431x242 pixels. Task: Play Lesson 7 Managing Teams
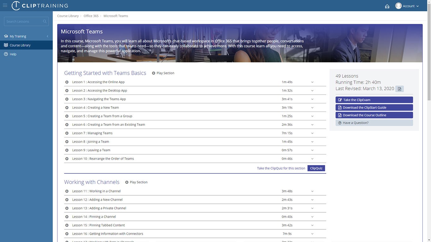tap(67, 133)
